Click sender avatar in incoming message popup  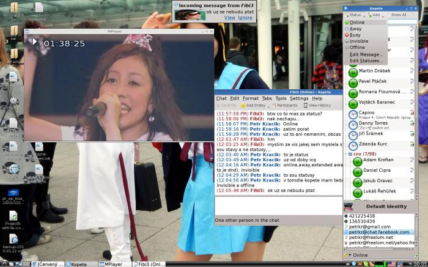[190, 15]
